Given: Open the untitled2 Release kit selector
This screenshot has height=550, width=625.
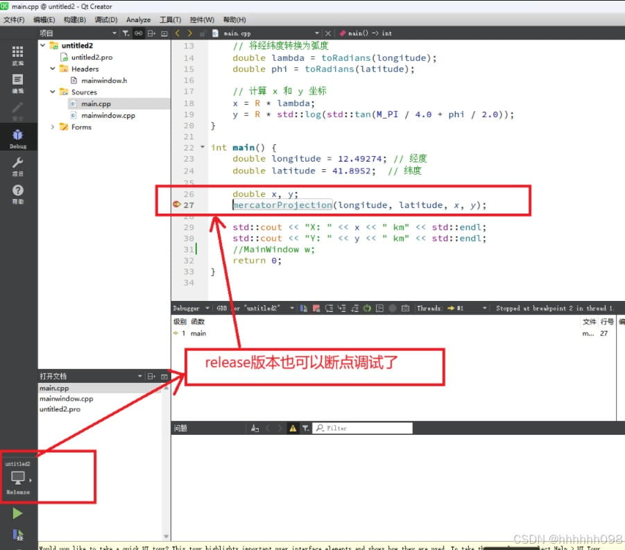Looking at the screenshot, I should (x=18, y=479).
